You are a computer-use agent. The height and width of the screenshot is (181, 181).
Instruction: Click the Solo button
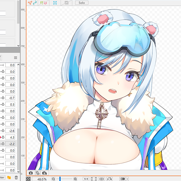pos(82,3)
